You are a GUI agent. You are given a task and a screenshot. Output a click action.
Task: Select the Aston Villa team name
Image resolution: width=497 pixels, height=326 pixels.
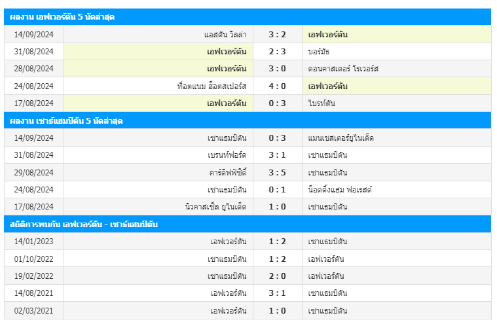pos(225,34)
